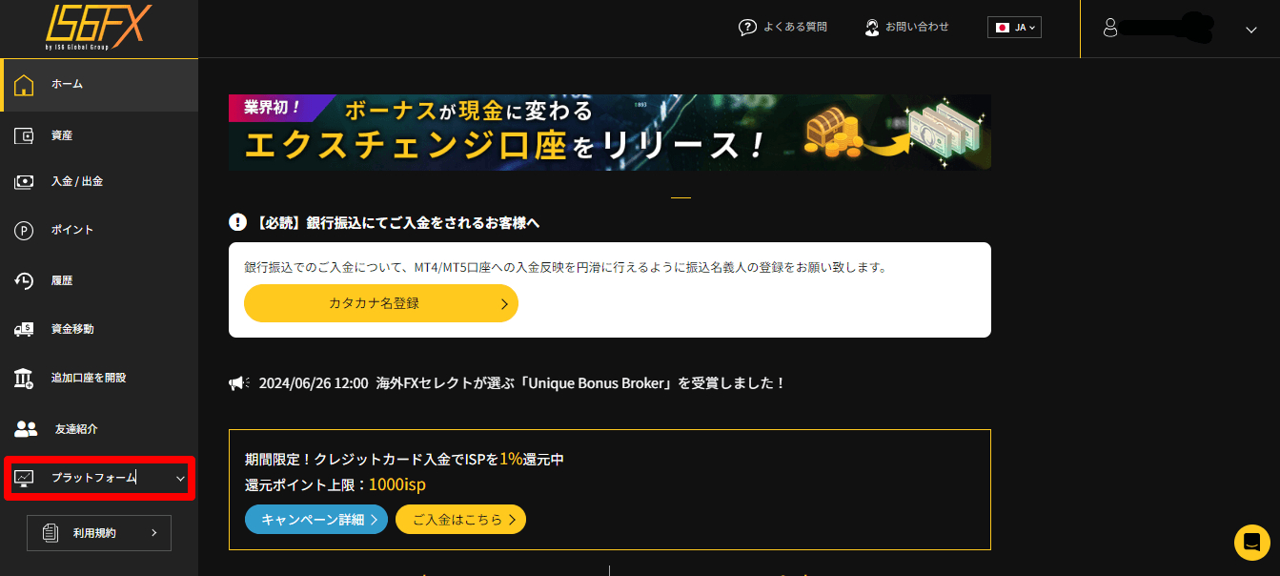Open キャンペーン詳細 campaign details
This screenshot has width=1280, height=576.
coord(315,519)
